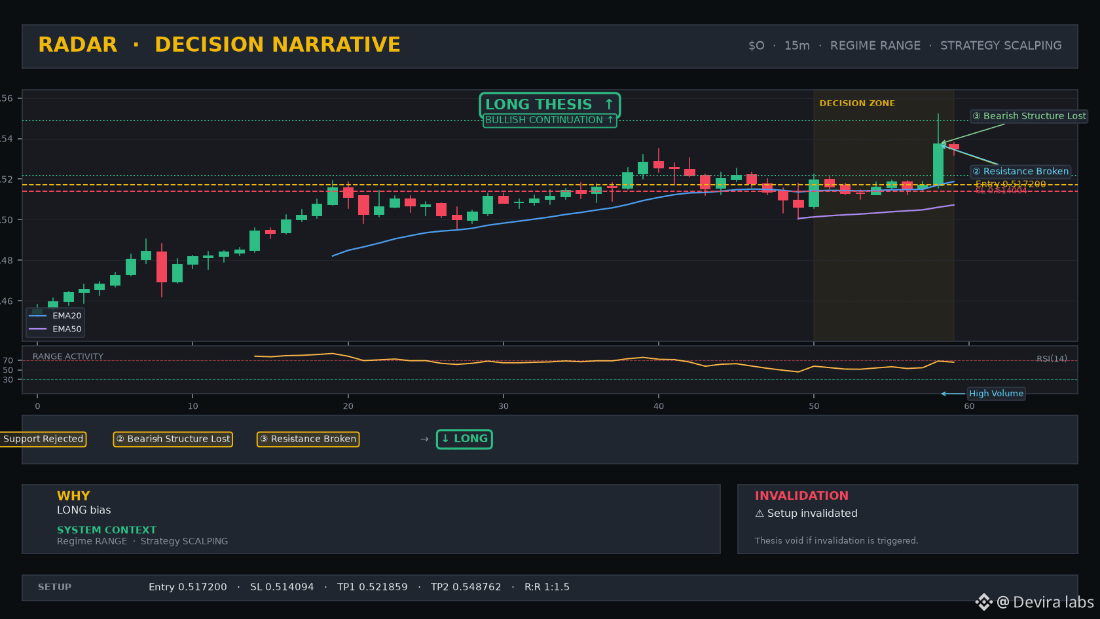Click the thesis void note text
Screen dimensions: 1100x619
pos(836,541)
